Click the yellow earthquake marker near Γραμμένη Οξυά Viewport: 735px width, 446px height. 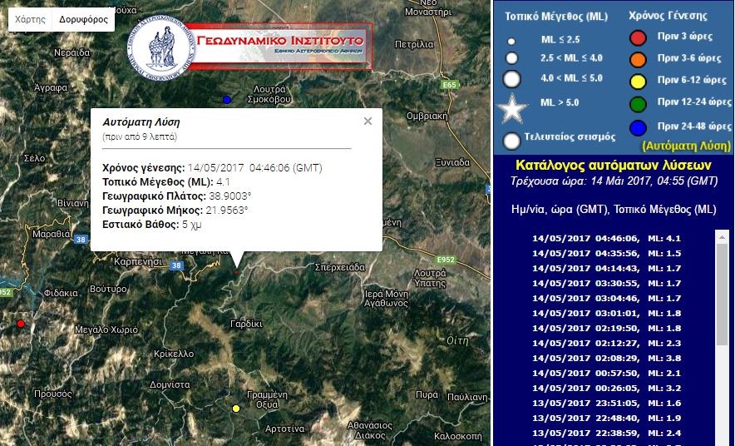[x=236, y=409]
